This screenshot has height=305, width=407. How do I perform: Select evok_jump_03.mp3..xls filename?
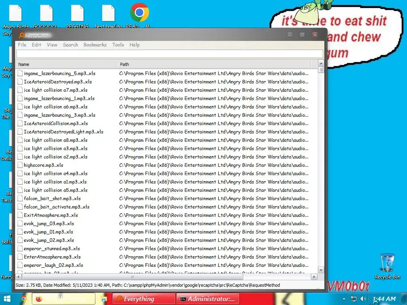[x=49, y=223]
